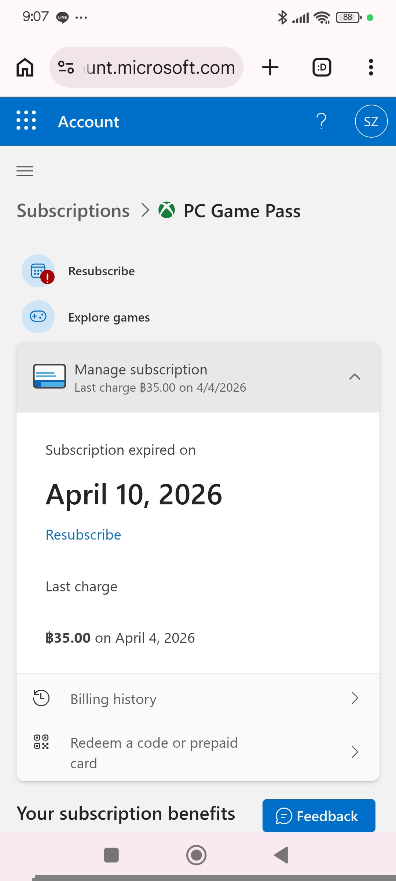The height and width of the screenshot is (881, 396).
Task: Open a new tab with plus icon
Action: (x=270, y=67)
